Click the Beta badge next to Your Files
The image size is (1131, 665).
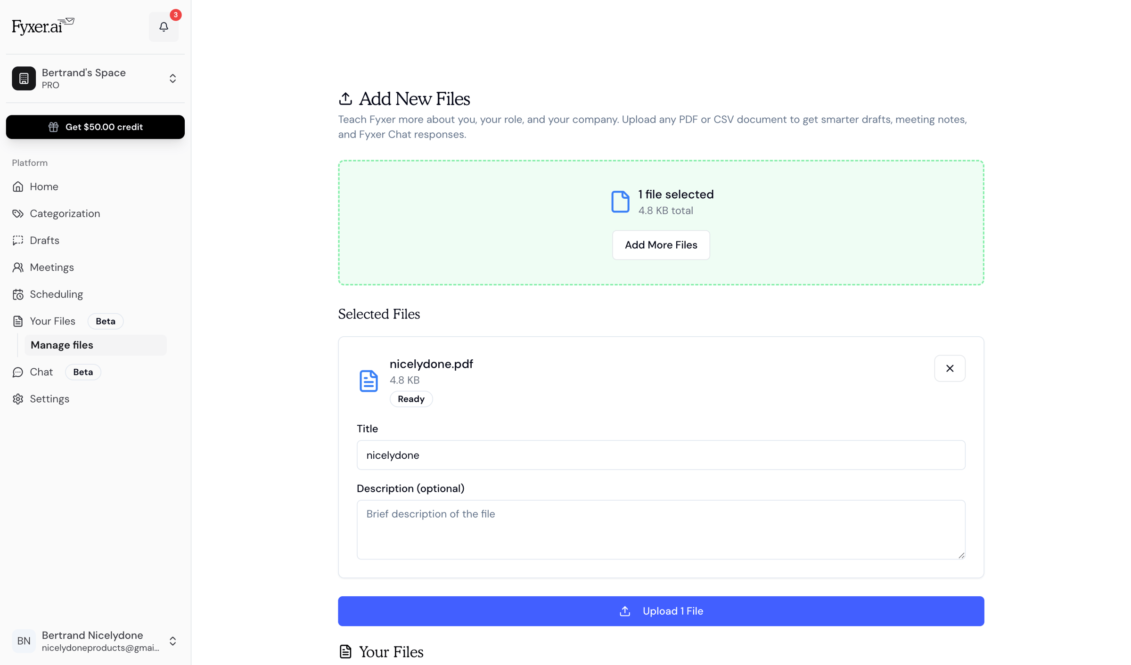(x=106, y=321)
